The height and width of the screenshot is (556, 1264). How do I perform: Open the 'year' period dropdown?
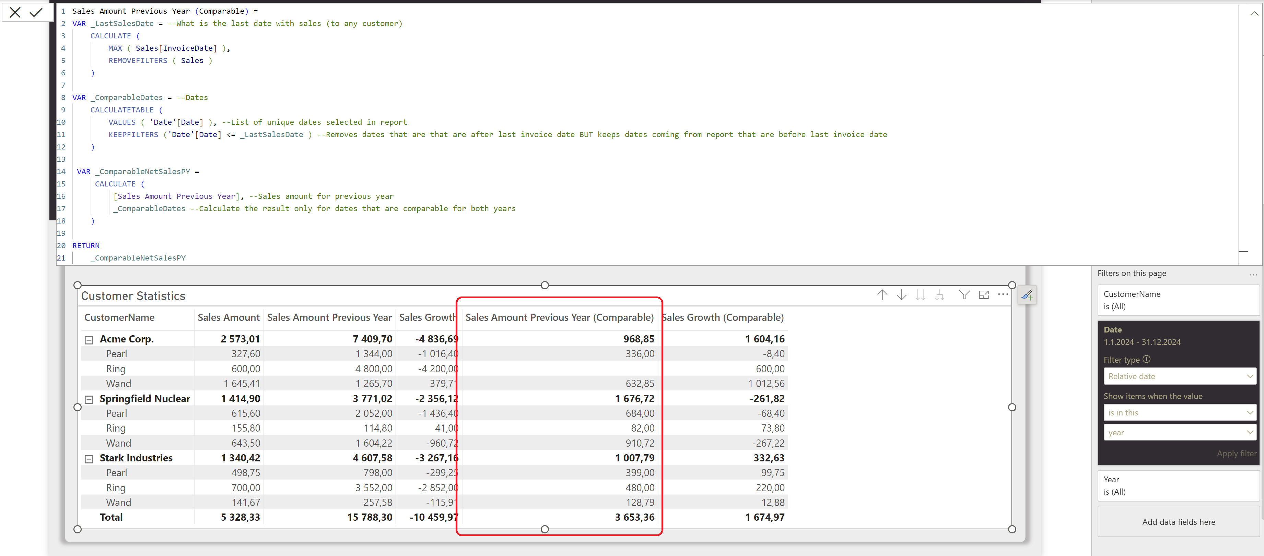click(x=1179, y=433)
